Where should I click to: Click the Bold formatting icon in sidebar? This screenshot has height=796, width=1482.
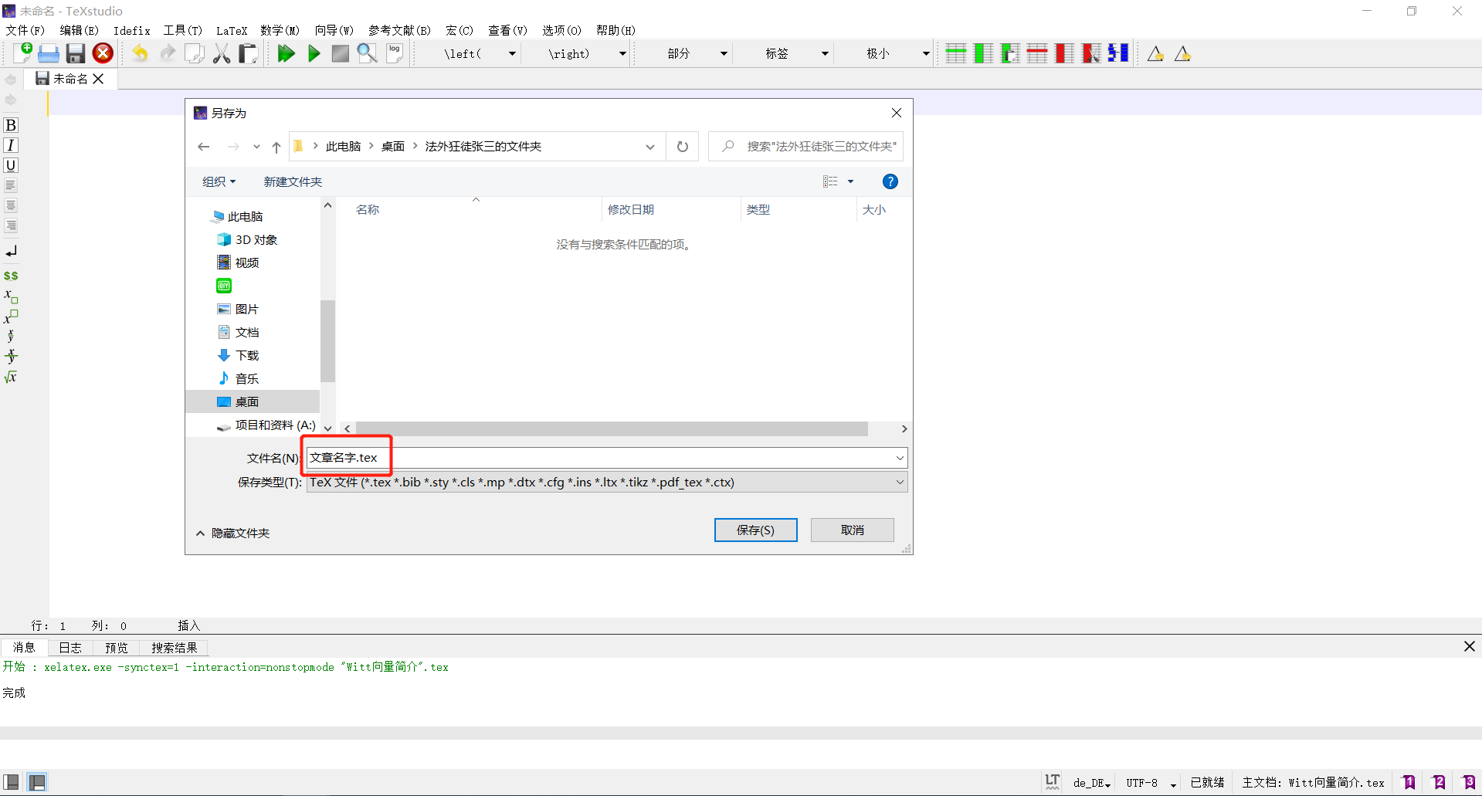pos(11,125)
